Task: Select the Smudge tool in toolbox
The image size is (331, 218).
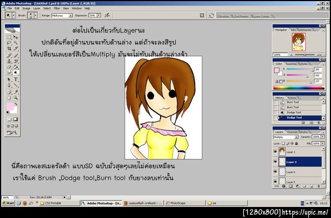Action: 9,73
